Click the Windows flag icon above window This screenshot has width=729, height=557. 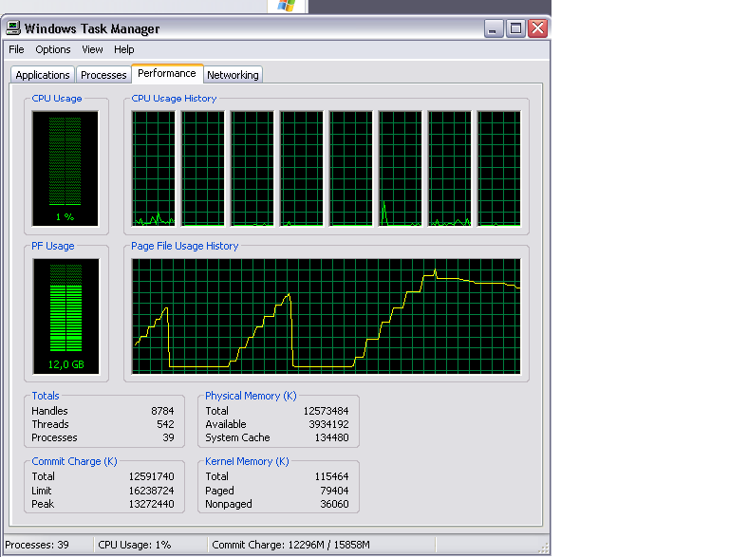pyautogui.click(x=287, y=5)
